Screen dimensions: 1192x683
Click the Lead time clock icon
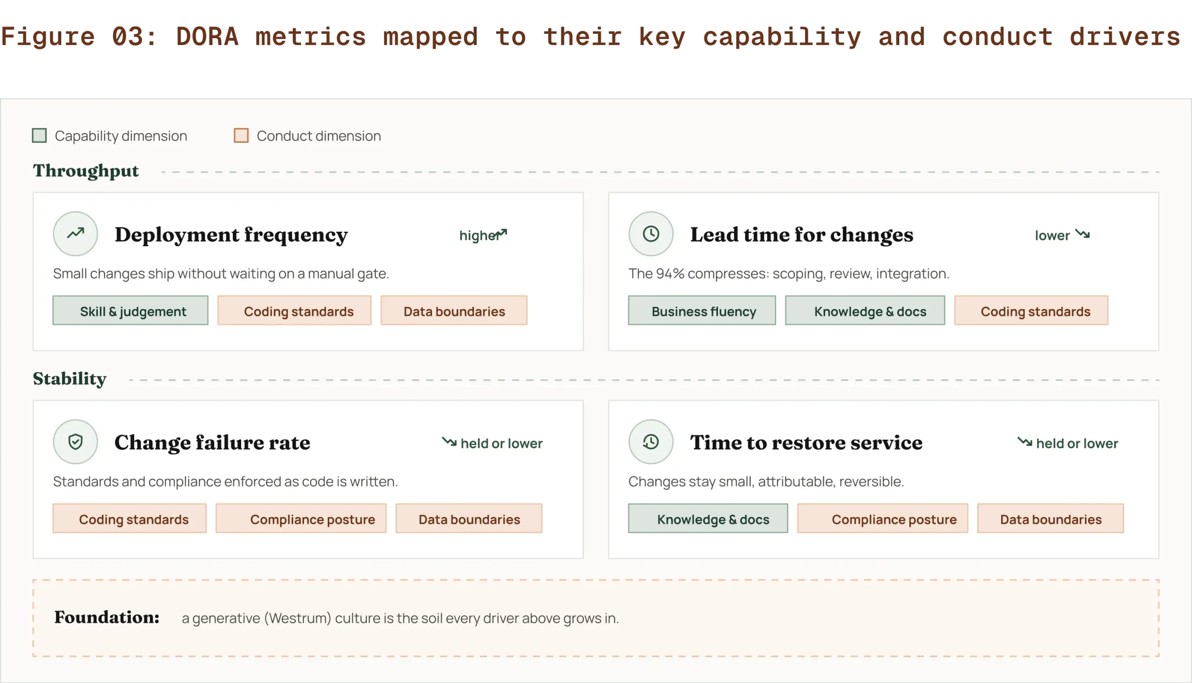[650, 234]
